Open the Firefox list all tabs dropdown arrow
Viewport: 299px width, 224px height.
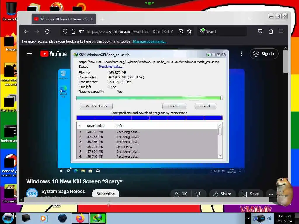(x=250, y=19)
